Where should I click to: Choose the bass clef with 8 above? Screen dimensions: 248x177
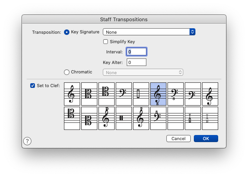[158, 118]
